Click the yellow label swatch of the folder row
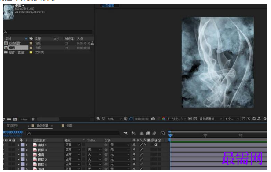Viewport: 271px width, 172px height. (31, 52)
